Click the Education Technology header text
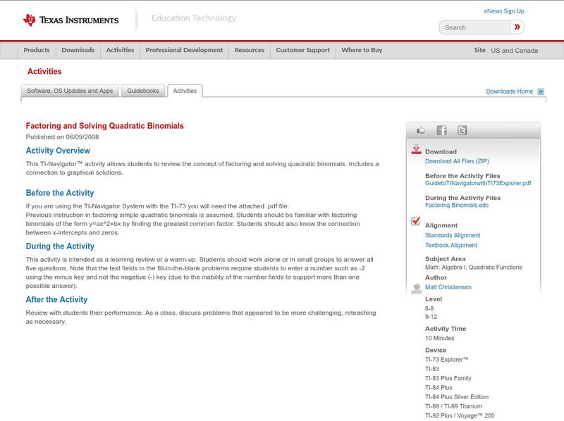Image resolution: width=564 pixels, height=421 pixels. 194,18
